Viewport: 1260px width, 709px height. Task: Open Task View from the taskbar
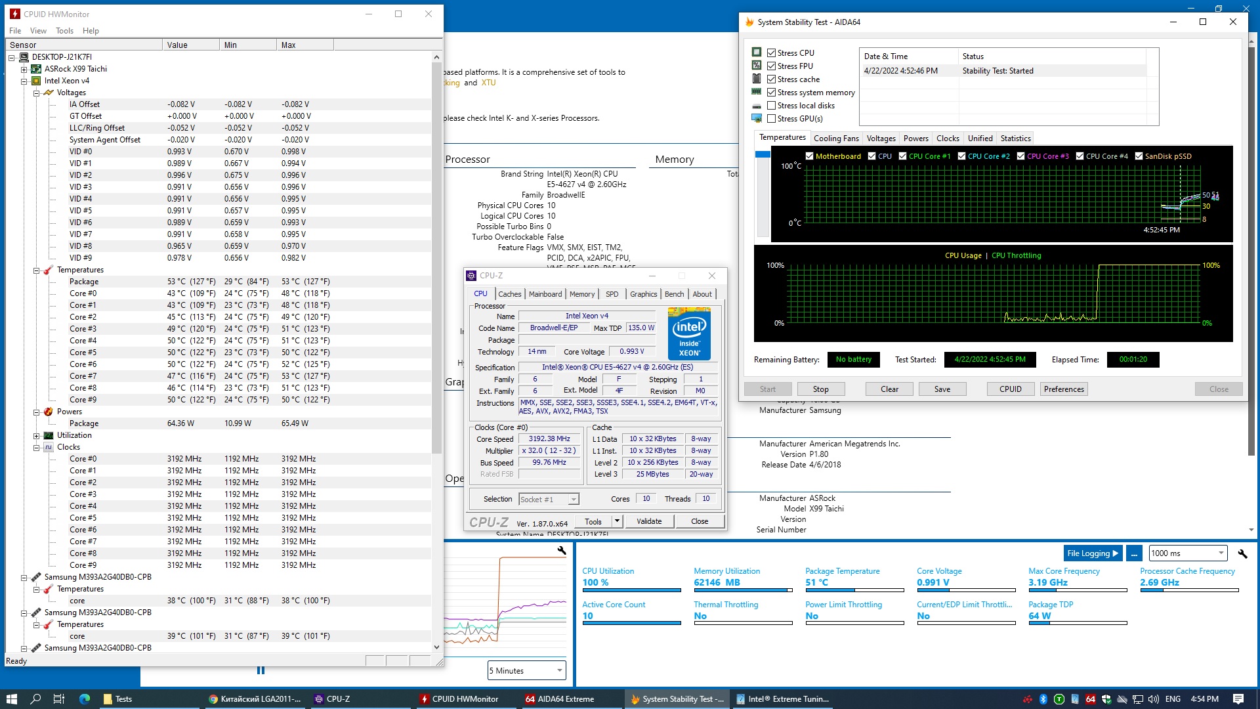(x=58, y=699)
